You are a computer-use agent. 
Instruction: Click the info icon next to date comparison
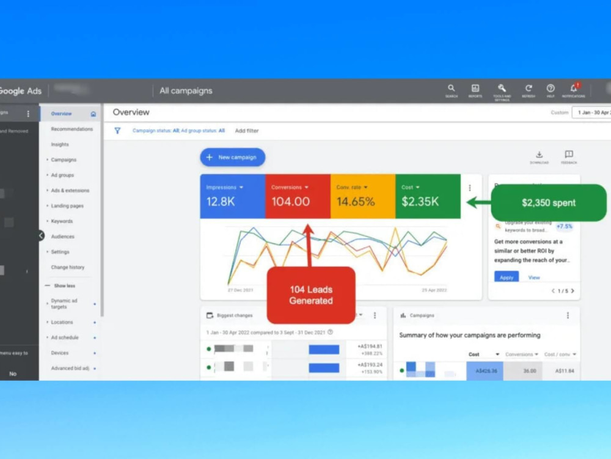coord(331,332)
